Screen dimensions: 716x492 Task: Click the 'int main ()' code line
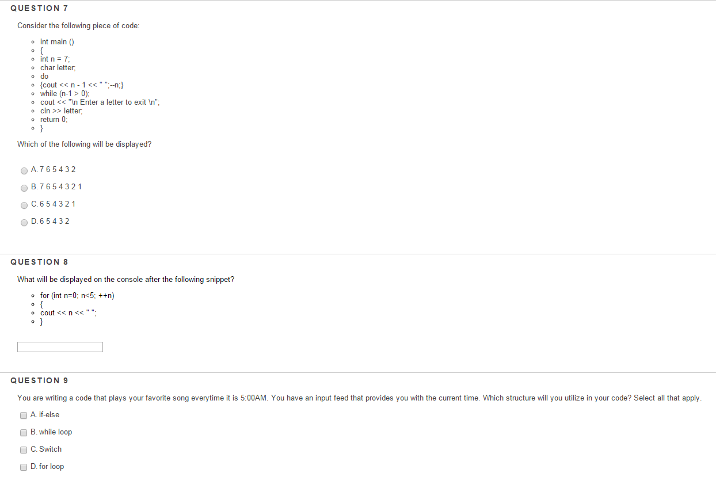(57, 41)
